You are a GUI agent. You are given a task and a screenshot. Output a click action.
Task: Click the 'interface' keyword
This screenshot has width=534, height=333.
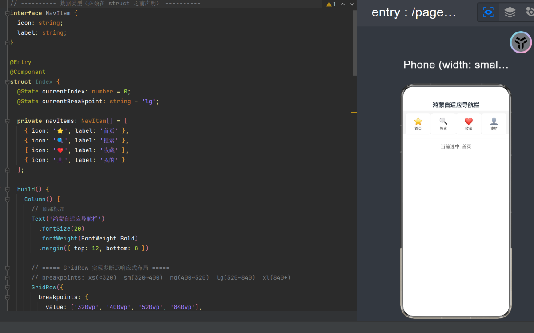click(x=26, y=13)
